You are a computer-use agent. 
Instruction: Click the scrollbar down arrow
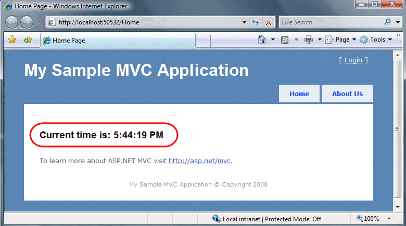398,207
